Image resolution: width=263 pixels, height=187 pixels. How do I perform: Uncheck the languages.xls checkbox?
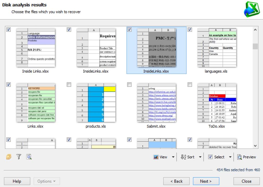[x=190, y=29]
